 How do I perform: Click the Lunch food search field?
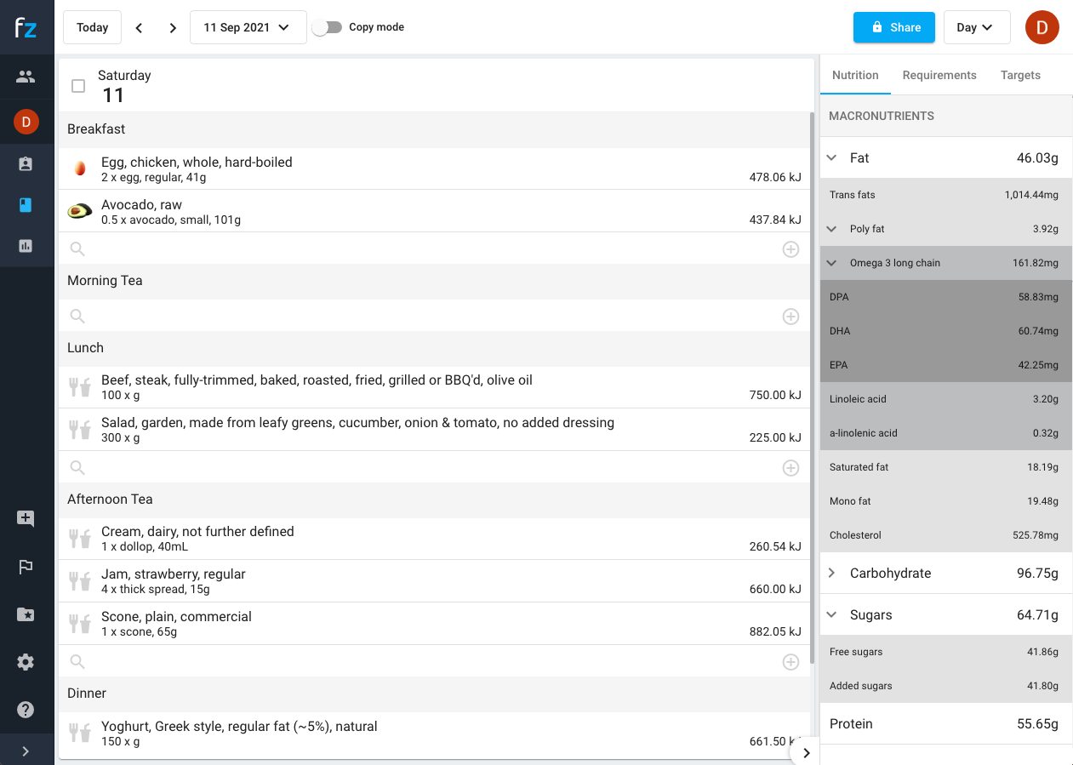pyautogui.click(x=425, y=467)
